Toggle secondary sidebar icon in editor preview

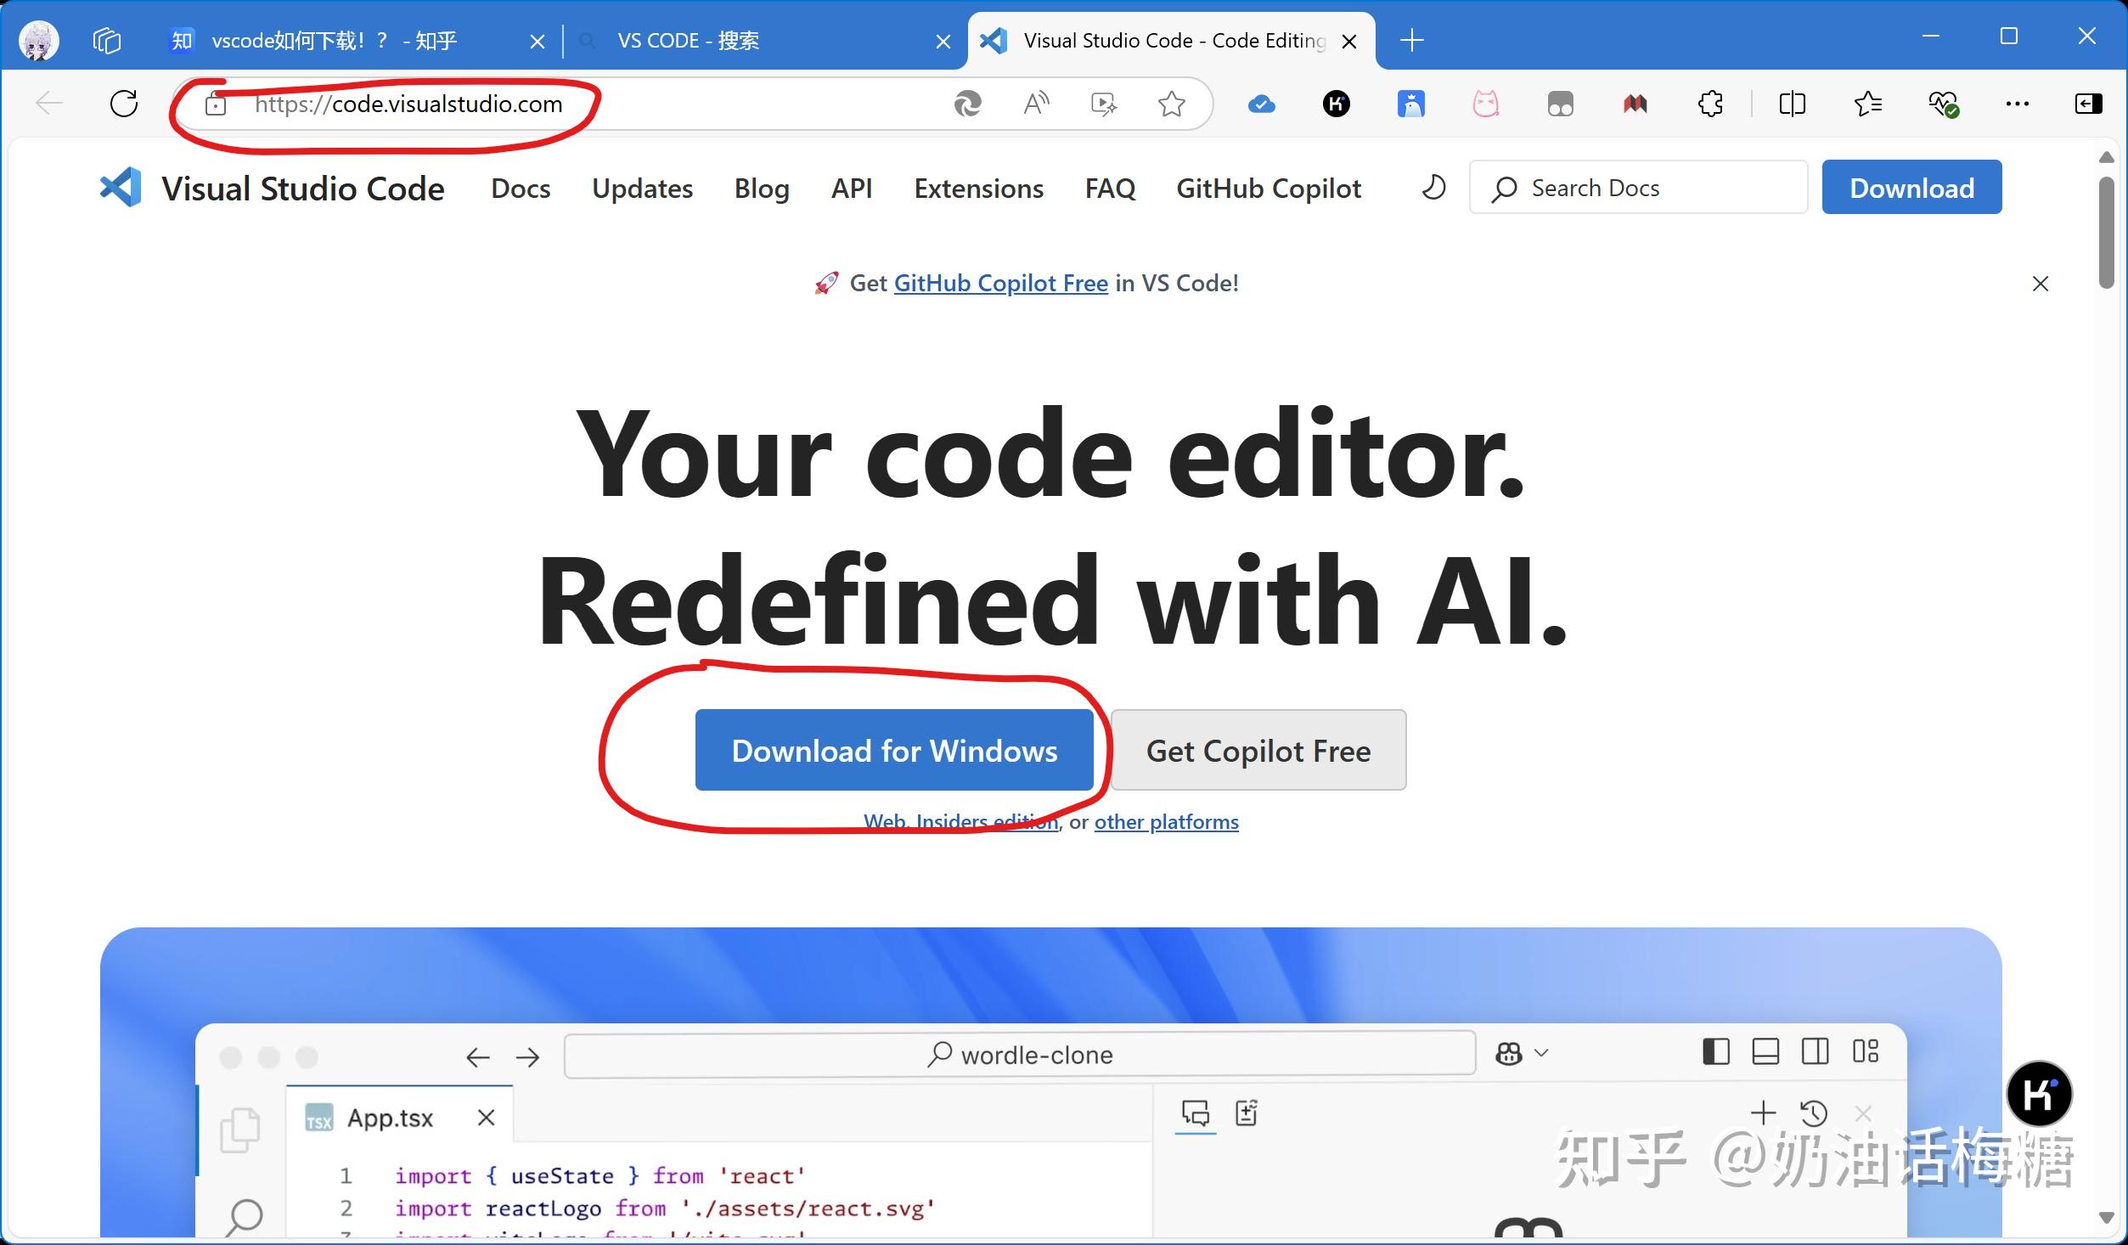[1816, 1051]
